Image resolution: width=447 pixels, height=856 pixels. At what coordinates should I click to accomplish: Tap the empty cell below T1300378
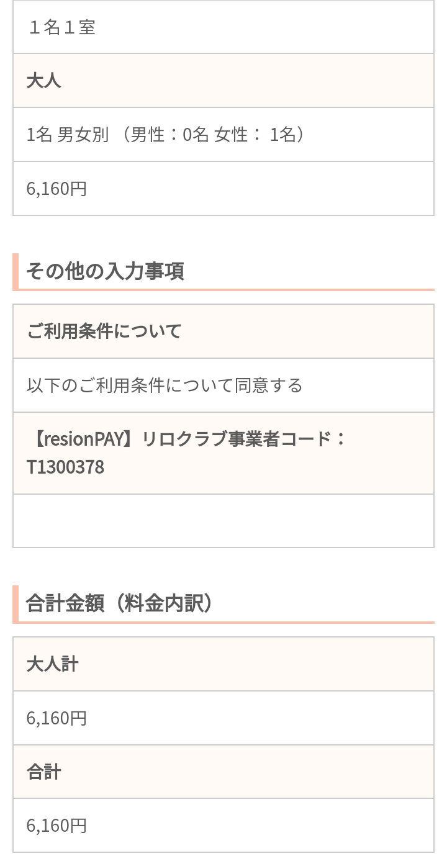(x=223, y=521)
